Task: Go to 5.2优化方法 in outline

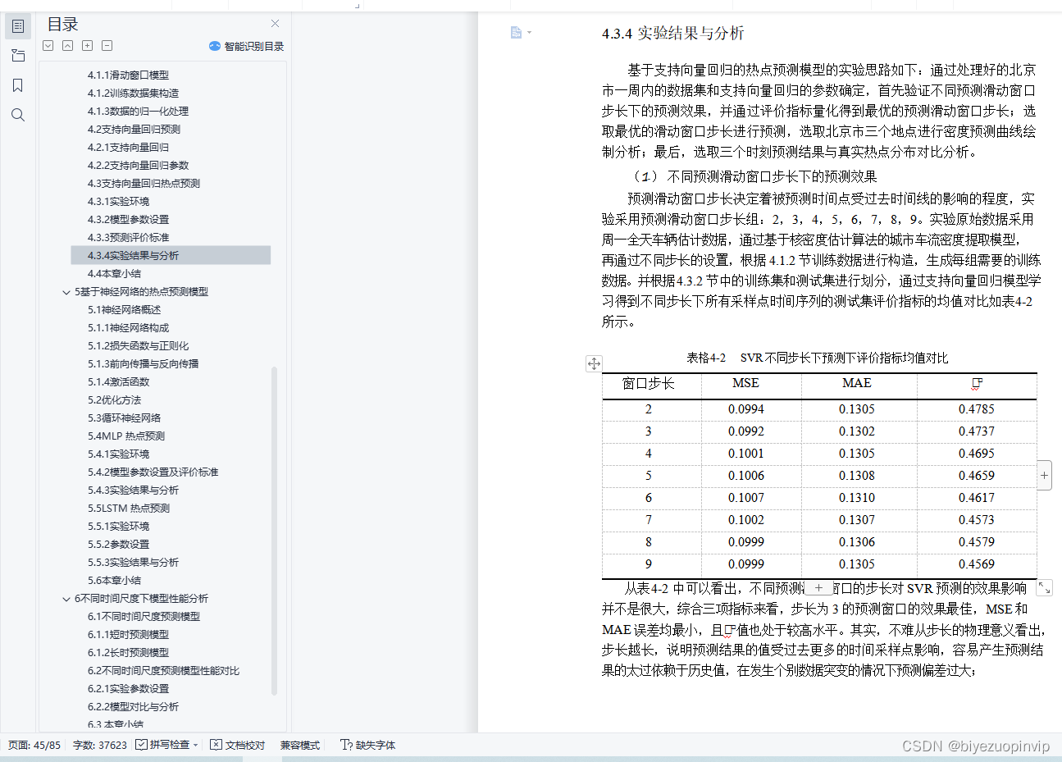Action: point(114,400)
